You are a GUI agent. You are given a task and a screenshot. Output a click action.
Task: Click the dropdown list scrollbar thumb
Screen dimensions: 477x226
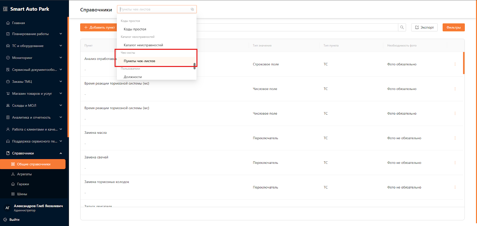click(x=194, y=66)
